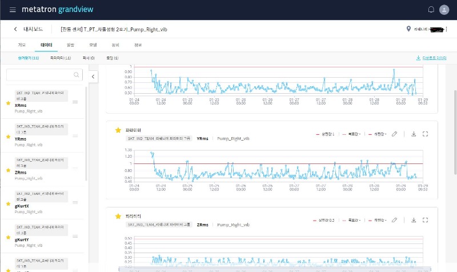Select the parameters (11) sub-tab
The width and height of the screenshot is (457, 272).
coord(61,58)
